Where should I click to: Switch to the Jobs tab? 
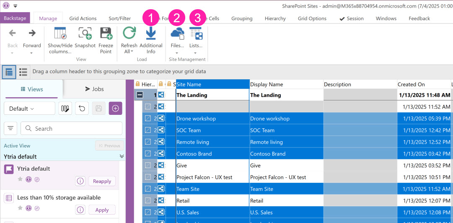(94, 89)
